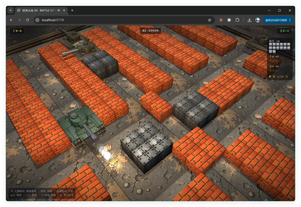Click the stars under I P
Screen dimensions: 301x207
[273, 61]
